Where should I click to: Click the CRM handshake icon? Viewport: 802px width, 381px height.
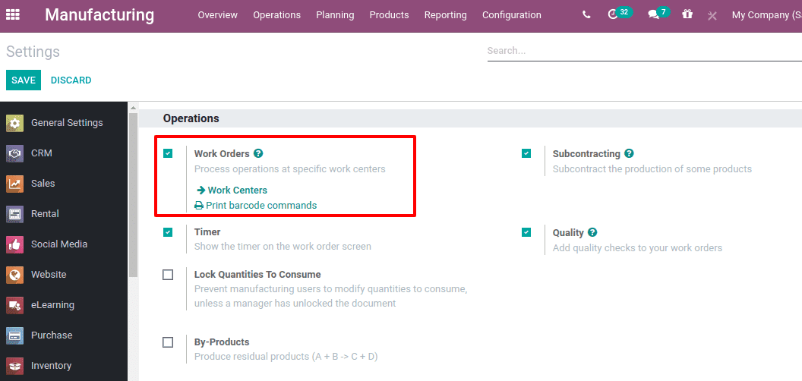15,153
